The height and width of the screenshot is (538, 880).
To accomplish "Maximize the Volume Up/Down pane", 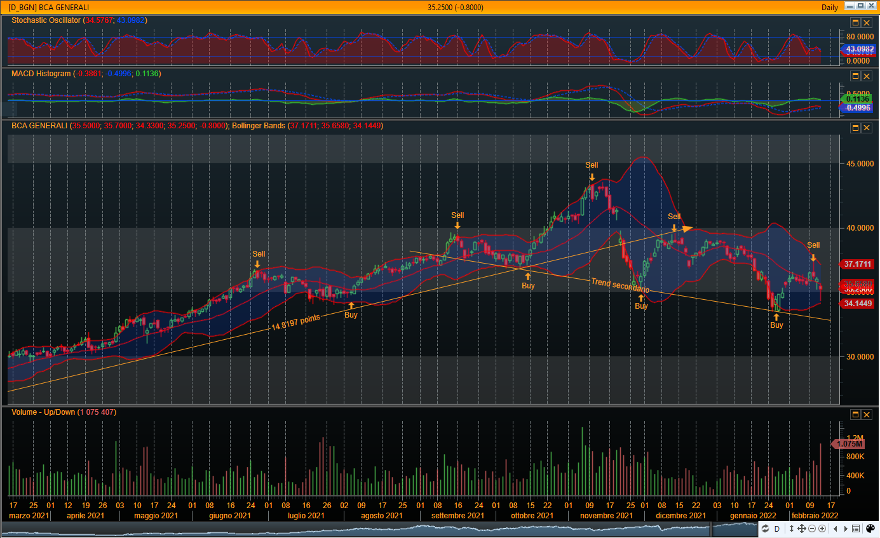I will point(855,414).
